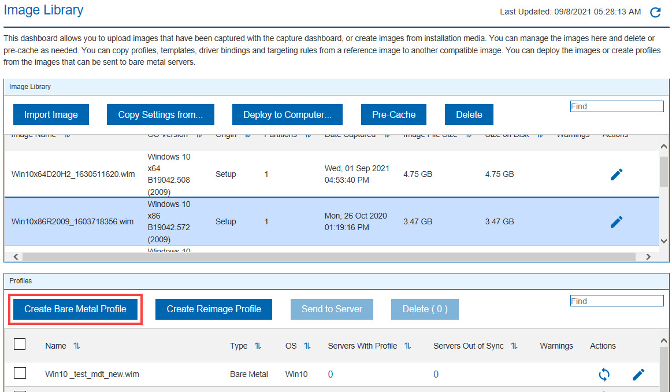672x392 pixels.
Task: Open Deploy to Computer... dialog
Action: click(287, 114)
